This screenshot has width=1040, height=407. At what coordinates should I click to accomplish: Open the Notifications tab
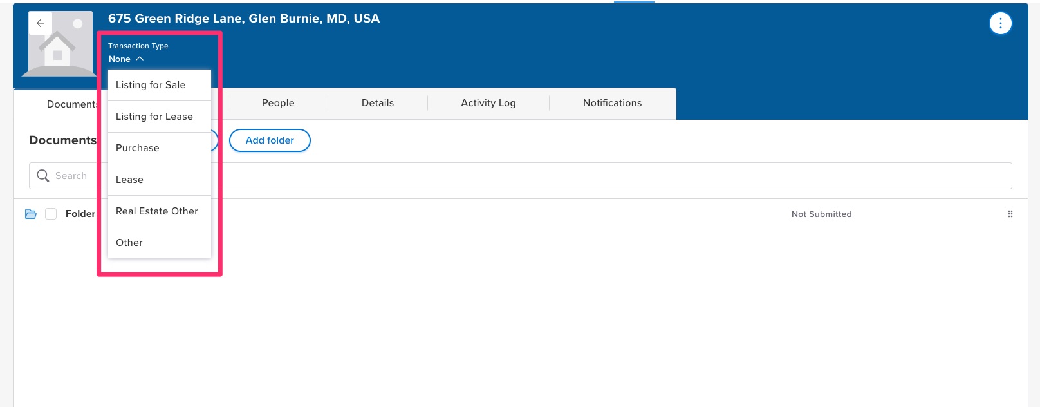point(613,103)
